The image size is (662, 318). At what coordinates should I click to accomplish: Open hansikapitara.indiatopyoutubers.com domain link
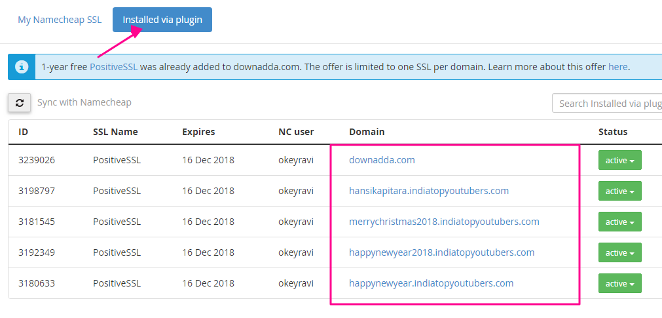click(429, 191)
